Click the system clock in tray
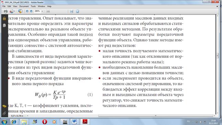 pos(213,122)
